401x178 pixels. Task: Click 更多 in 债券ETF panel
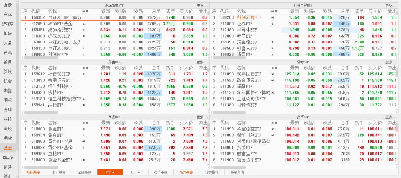click(x=391, y=62)
